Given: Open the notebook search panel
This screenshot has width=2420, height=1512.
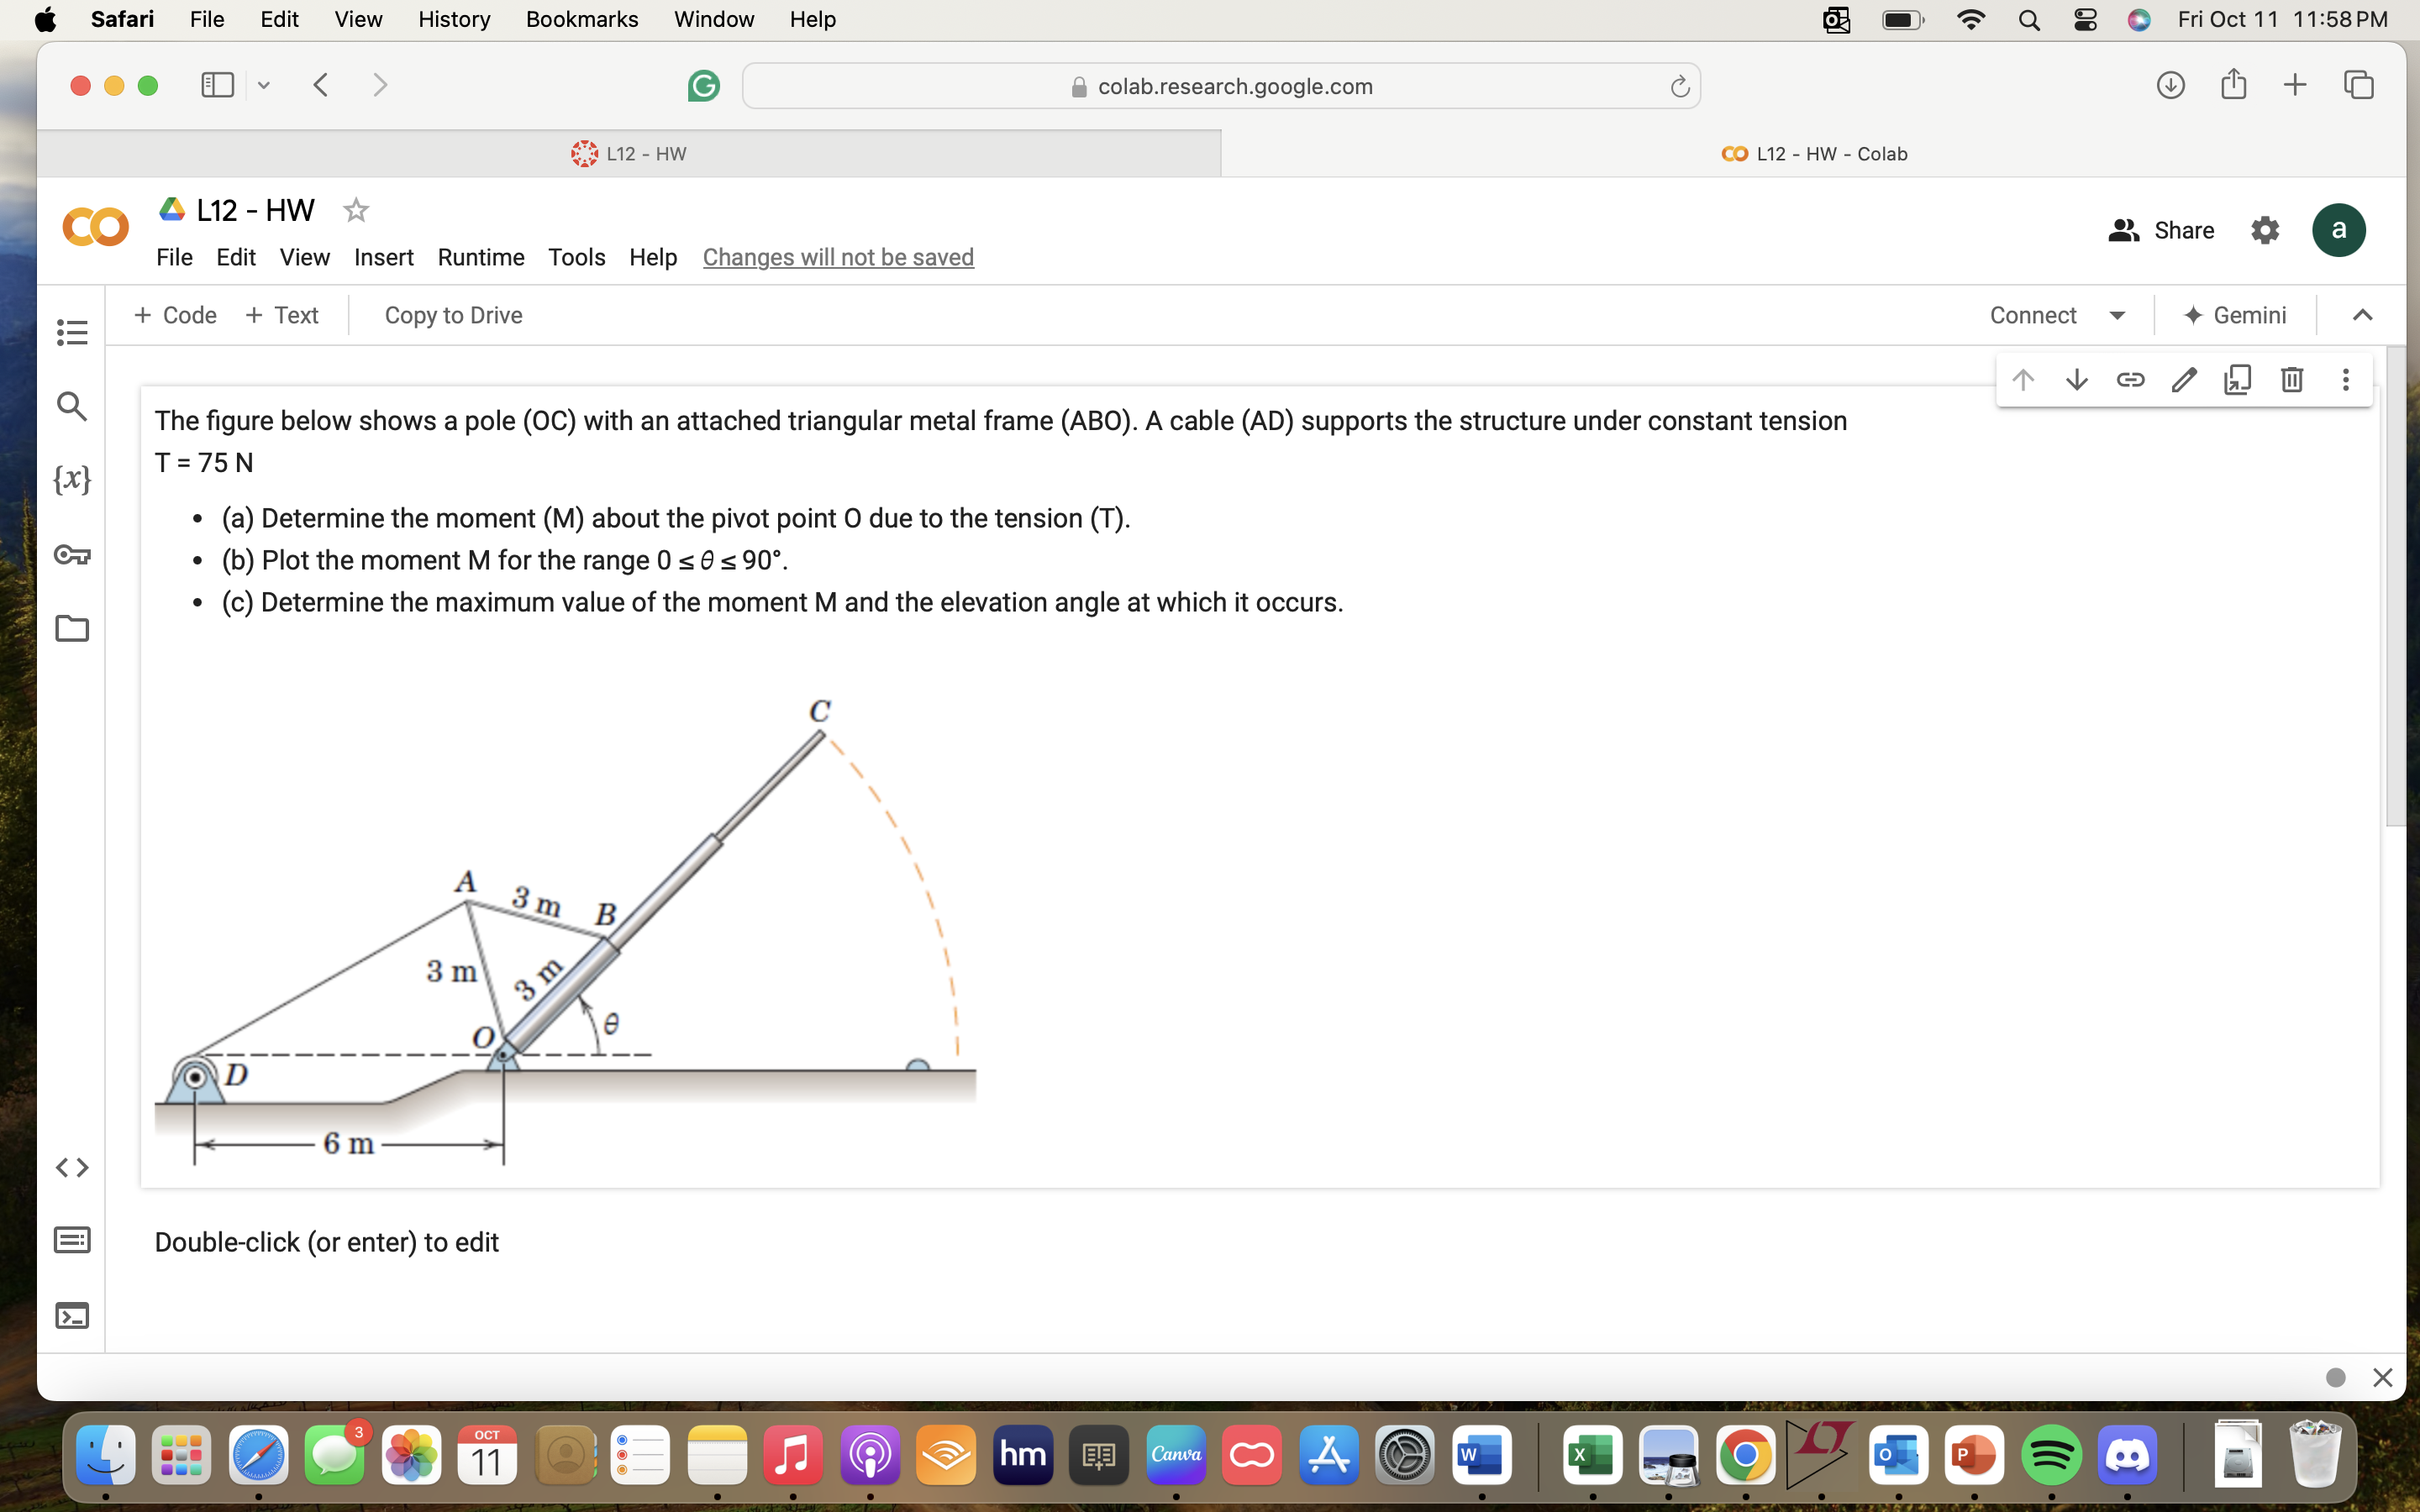Looking at the screenshot, I should coord(71,406).
